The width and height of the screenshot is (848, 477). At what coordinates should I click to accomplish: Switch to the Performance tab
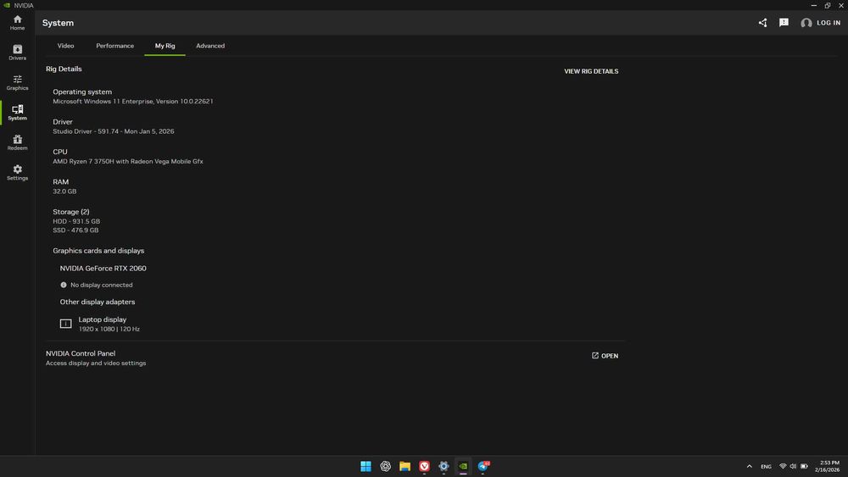point(114,46)
